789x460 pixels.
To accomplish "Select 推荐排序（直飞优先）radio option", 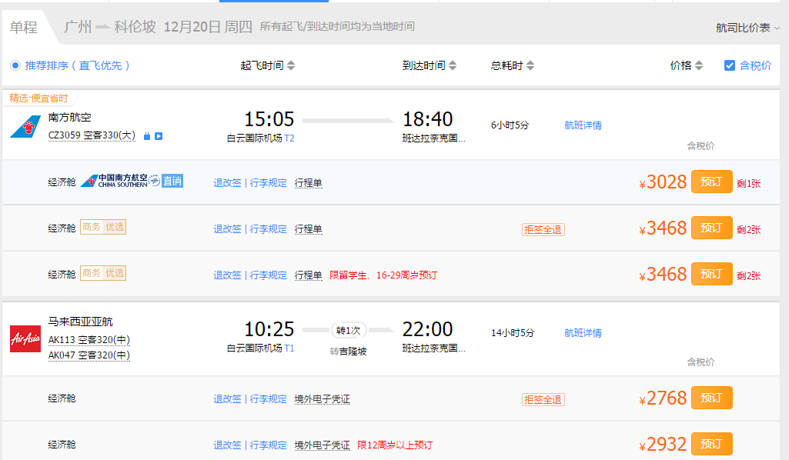I will click(15, 65).
